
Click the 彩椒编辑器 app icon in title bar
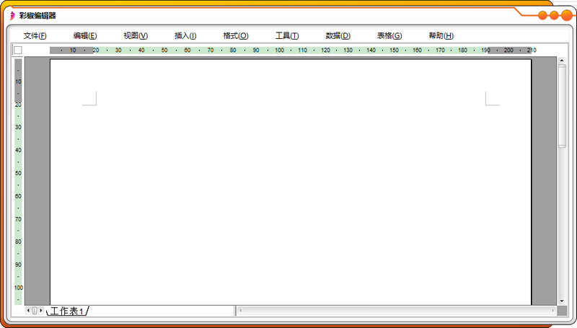[x=12, y=16]
